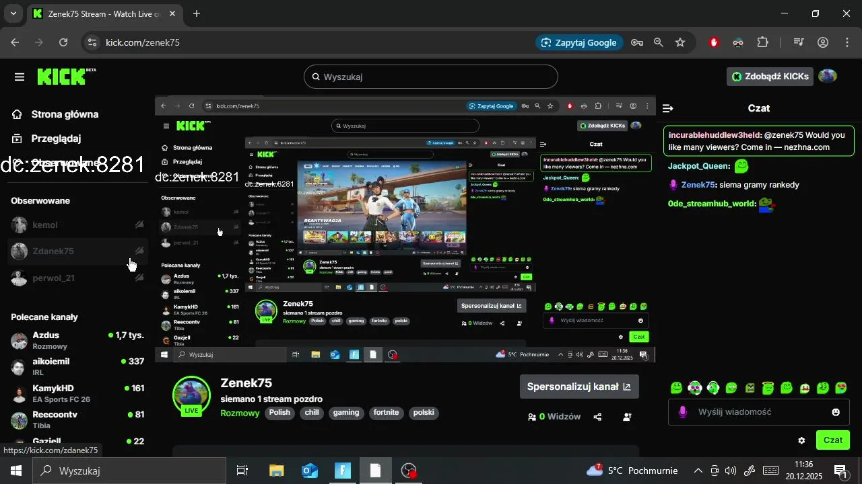Open browser password key icon
The width and height of the screenshot is (862, 484).
pos(637,42)
